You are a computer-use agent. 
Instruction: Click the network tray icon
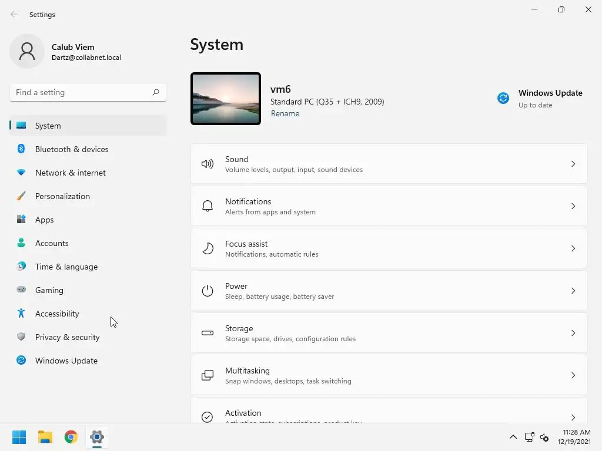[530, 437]
